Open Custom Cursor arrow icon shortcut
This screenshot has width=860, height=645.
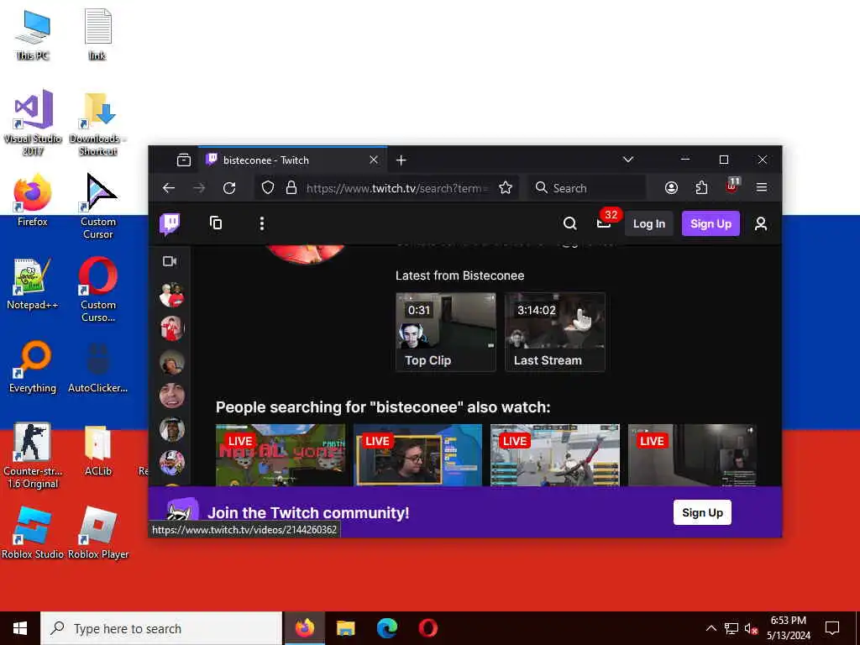click(x=98, y=205)
